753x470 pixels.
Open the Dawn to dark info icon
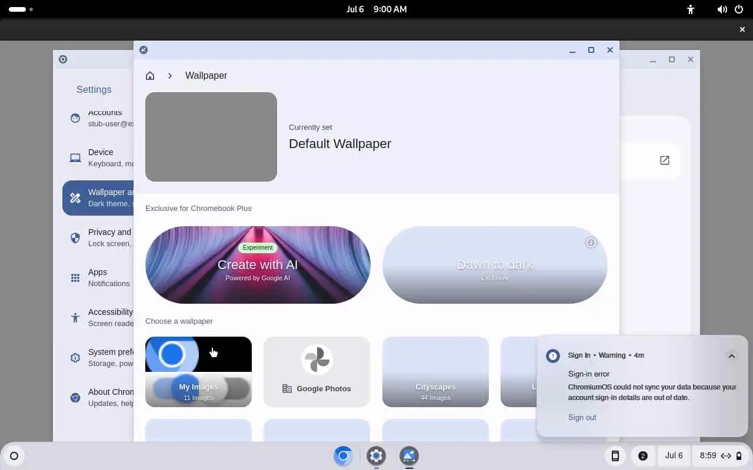click(x=591, y=243)
